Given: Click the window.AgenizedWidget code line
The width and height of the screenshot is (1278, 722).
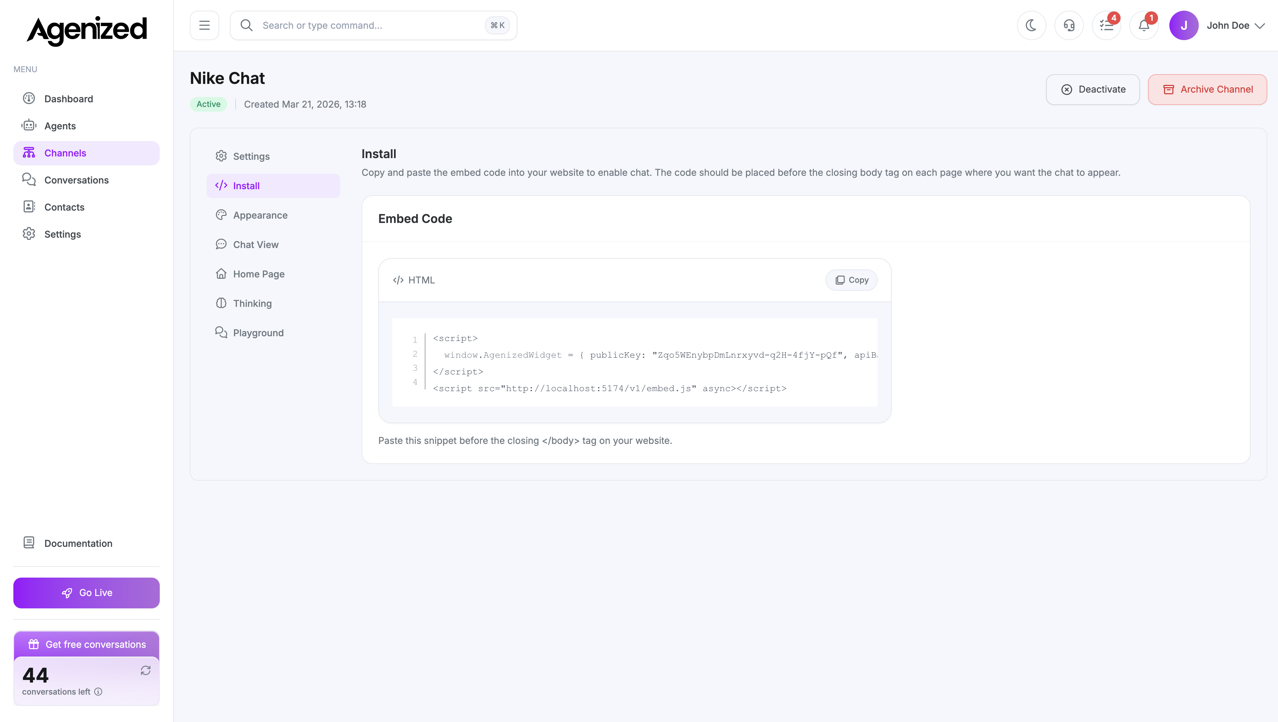Looking at the screenshot, I should coord(661,355).
